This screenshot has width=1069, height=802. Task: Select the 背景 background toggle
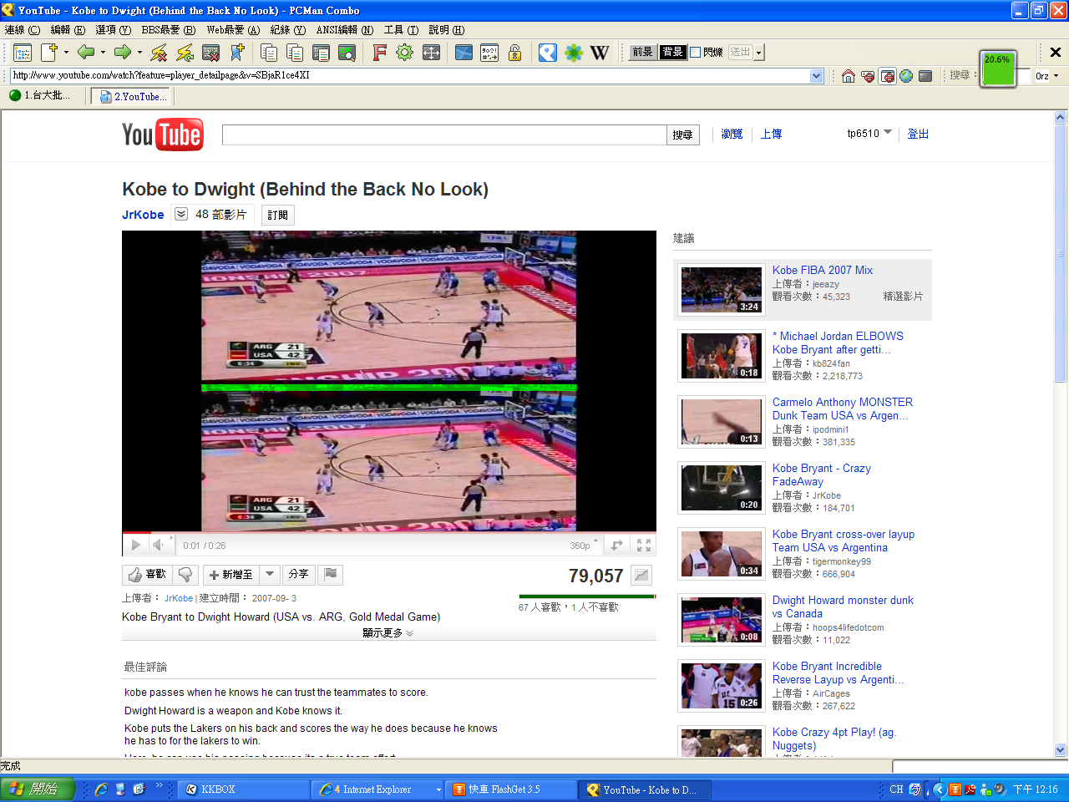coord(672,52)
